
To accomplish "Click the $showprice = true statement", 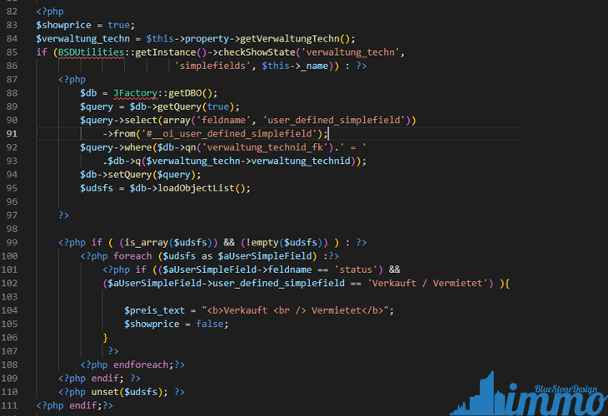I will click(x=85, y=25).
